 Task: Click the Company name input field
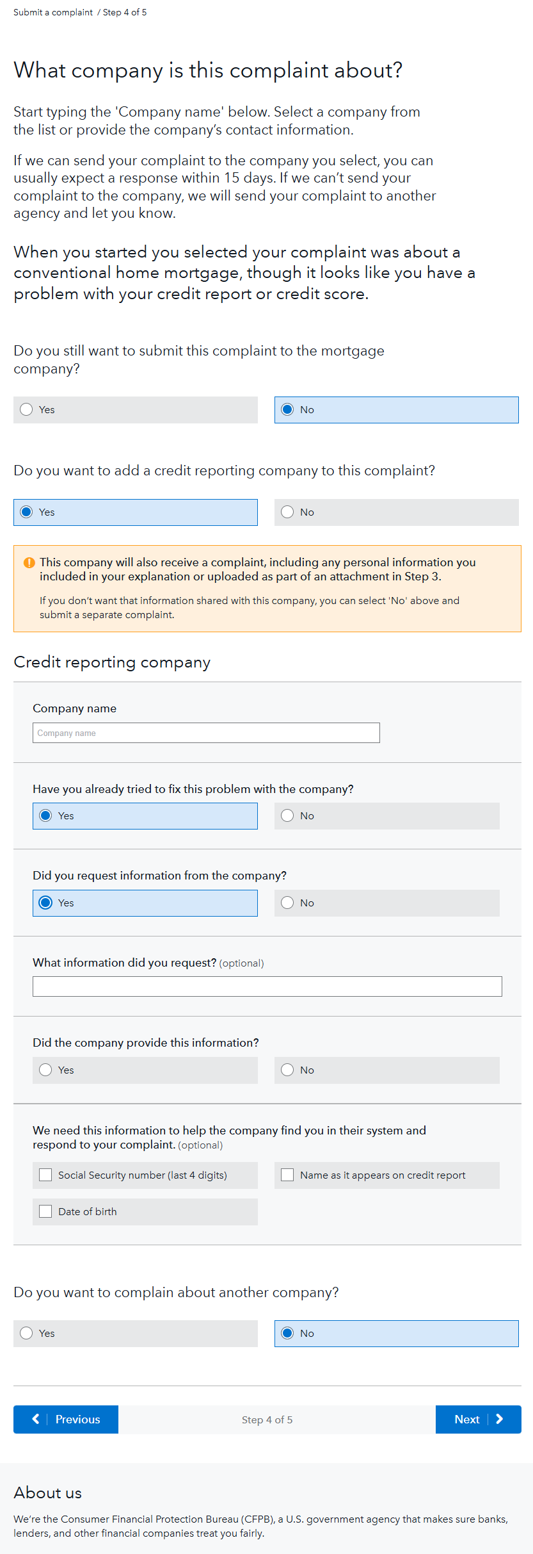(x=206, y=733)
